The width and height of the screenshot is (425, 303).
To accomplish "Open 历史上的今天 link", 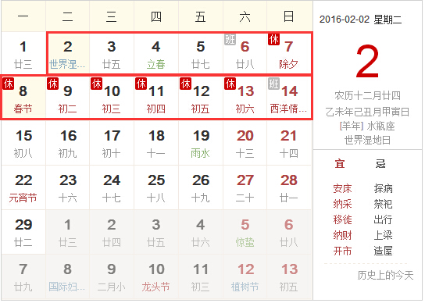I will pyautogui.click(x=385, y=275).
